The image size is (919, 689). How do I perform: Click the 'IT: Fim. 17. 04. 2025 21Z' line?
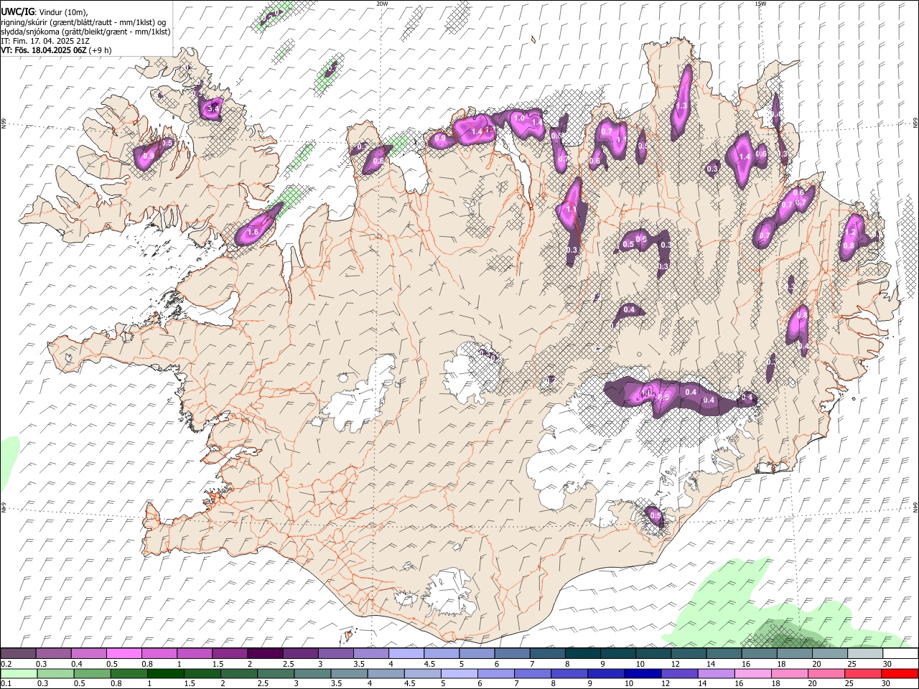point(45,41)
